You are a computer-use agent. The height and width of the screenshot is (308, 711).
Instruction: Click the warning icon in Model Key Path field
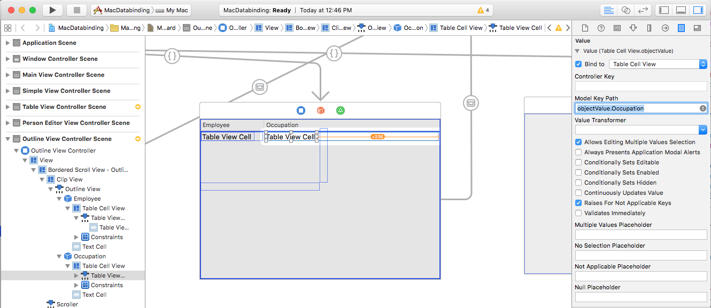(703, 108)
